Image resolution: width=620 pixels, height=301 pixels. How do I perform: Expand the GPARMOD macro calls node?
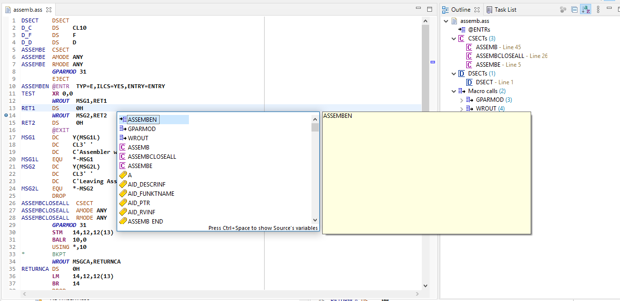pos(462,100)
